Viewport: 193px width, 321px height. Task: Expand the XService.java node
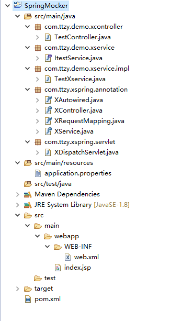(38, 131)
